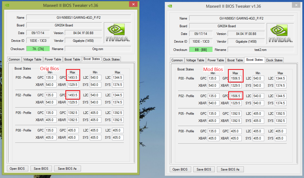Click NVIDIA logo in test2.rom window
Image resolution: width=304 pixels, height=178 pixels.
(x=280, y=34)
